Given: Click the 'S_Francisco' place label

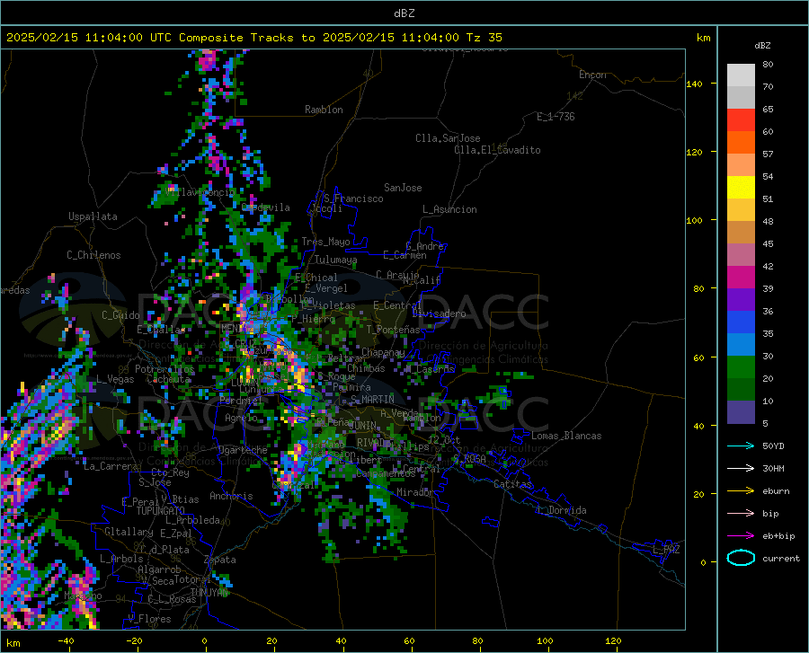Looking at the screenshot, I should click(x=353, y=199).
